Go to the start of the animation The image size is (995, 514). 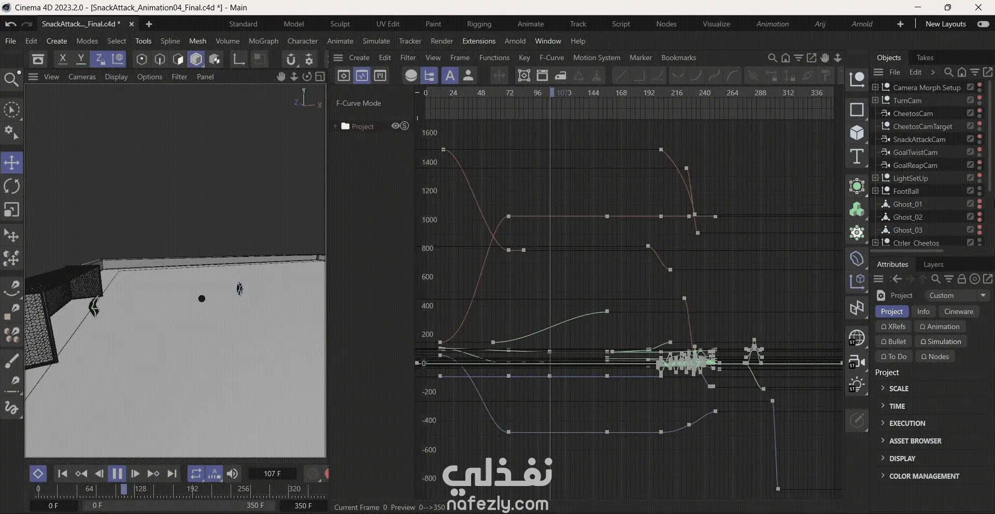[x=63, y=474]
